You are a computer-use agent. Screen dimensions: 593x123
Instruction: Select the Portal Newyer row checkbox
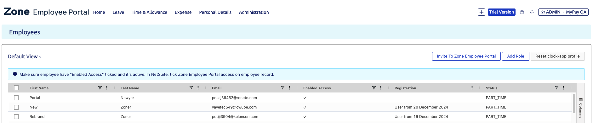click(x=16, y=98)
